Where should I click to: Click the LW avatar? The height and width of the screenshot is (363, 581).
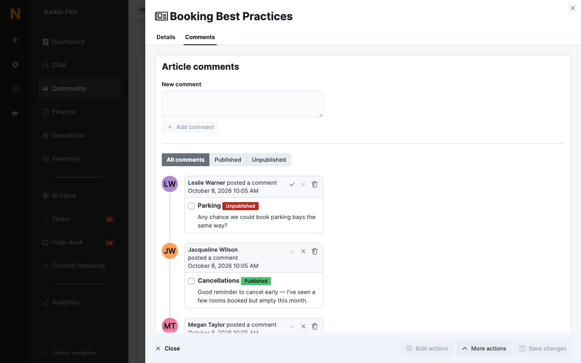click(x=170, y=184)
